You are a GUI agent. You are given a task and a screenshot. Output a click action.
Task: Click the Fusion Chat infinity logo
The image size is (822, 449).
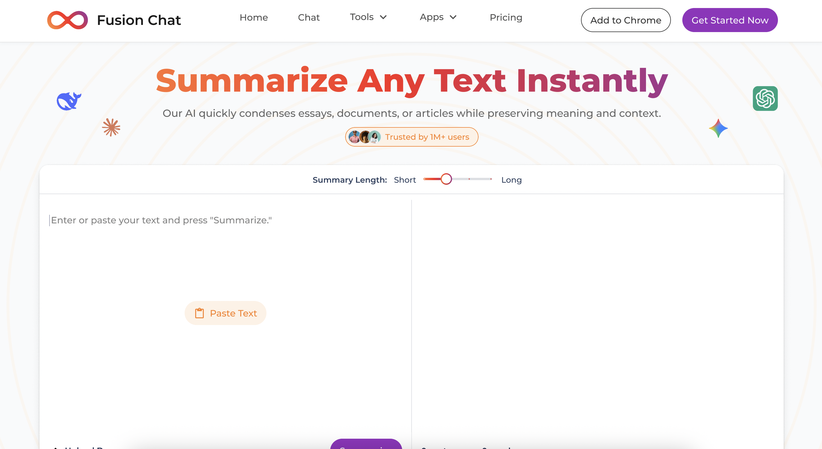coord(67,20)
